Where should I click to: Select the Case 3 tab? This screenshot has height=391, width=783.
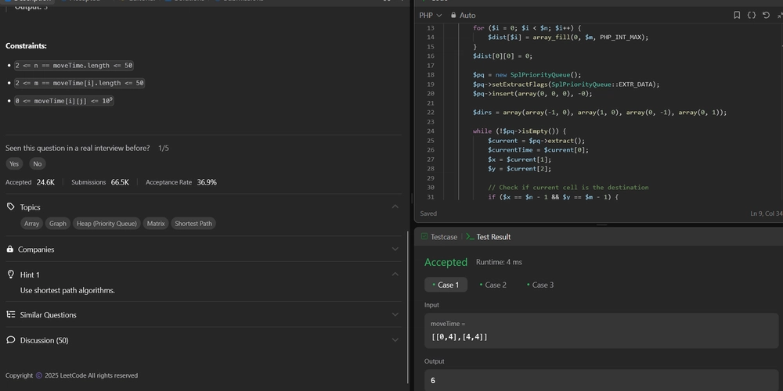click(540, 285)
